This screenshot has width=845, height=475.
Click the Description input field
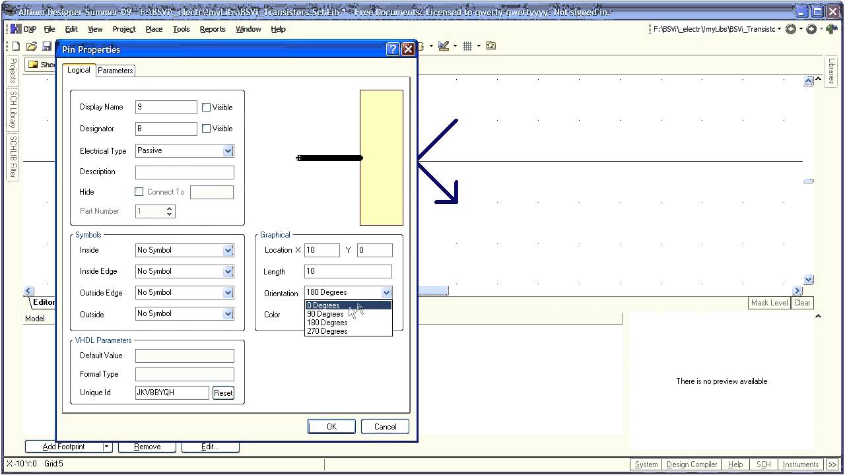pos(185,172)
